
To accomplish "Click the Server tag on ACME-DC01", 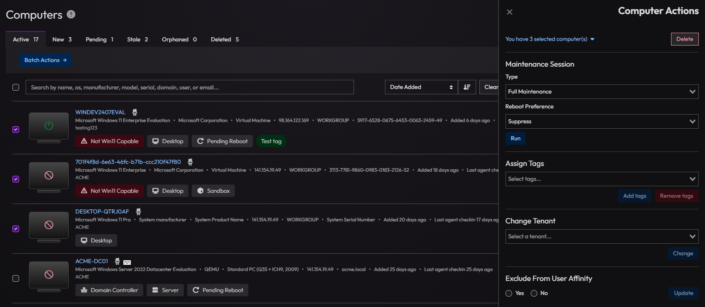I will 165,290.
